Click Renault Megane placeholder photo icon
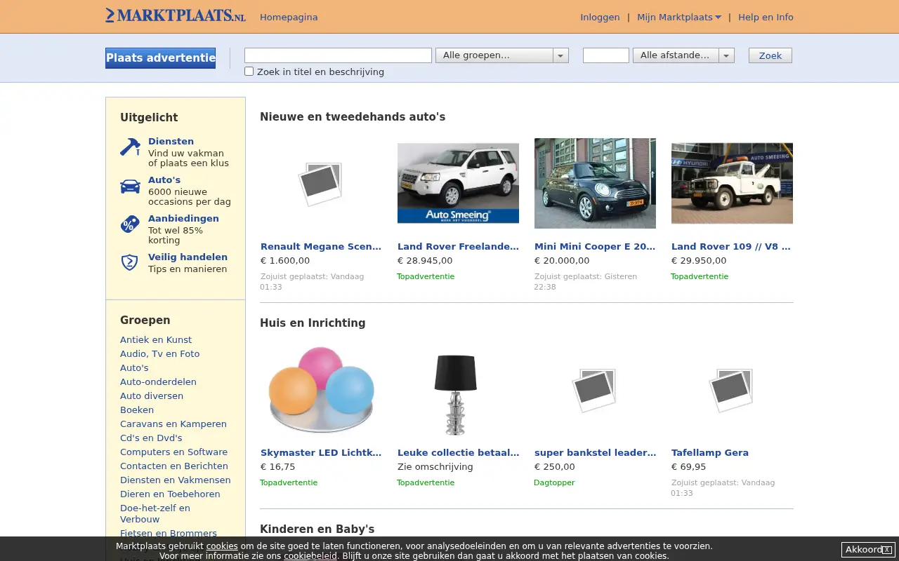899x561 pixels. [x=321, y=184]
